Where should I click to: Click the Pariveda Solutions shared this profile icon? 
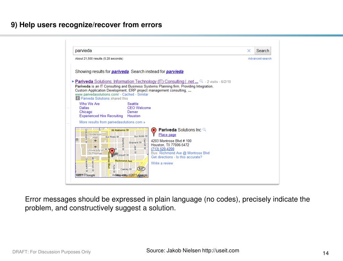(77, 98)
